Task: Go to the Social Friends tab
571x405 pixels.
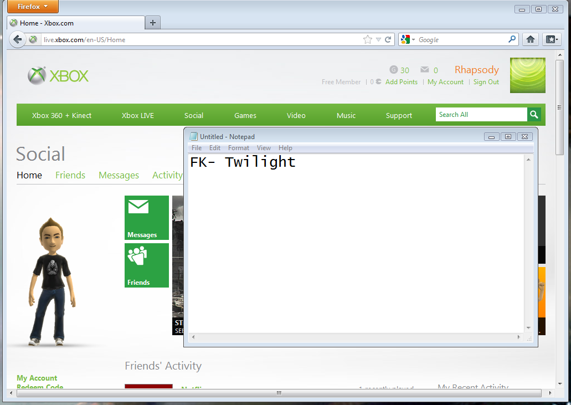Action: pos(70,175)
